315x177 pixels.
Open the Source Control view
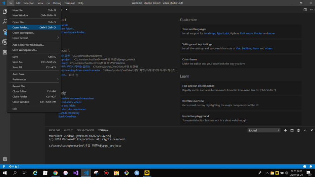[x=5, y=32]
